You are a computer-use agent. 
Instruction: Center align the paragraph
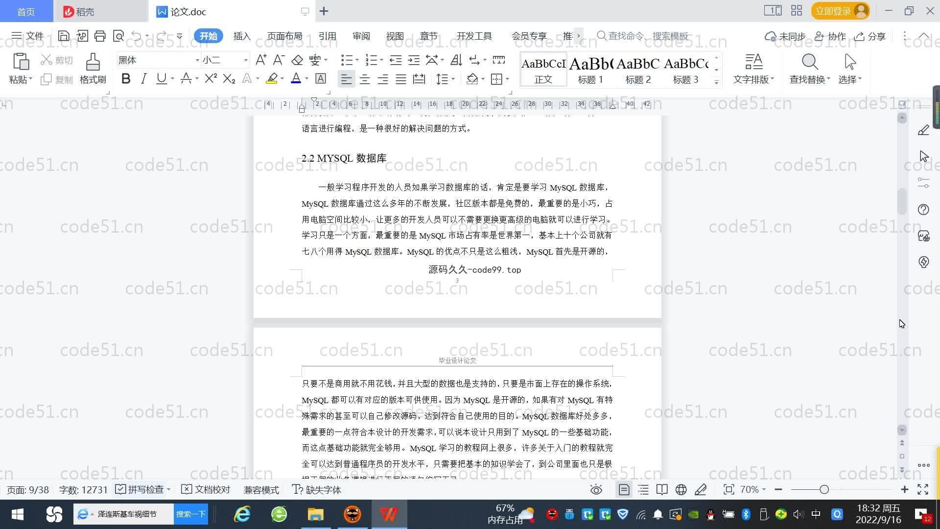click(364, 79)
